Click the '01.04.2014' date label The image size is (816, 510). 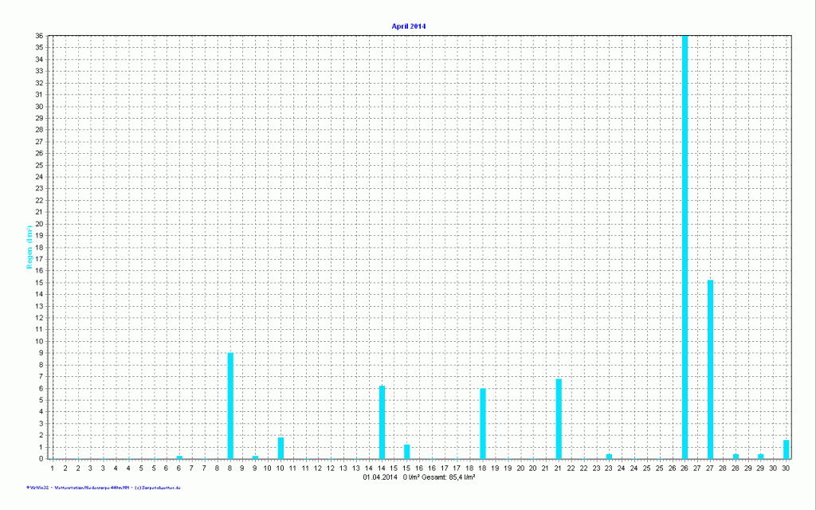[379, 477]
